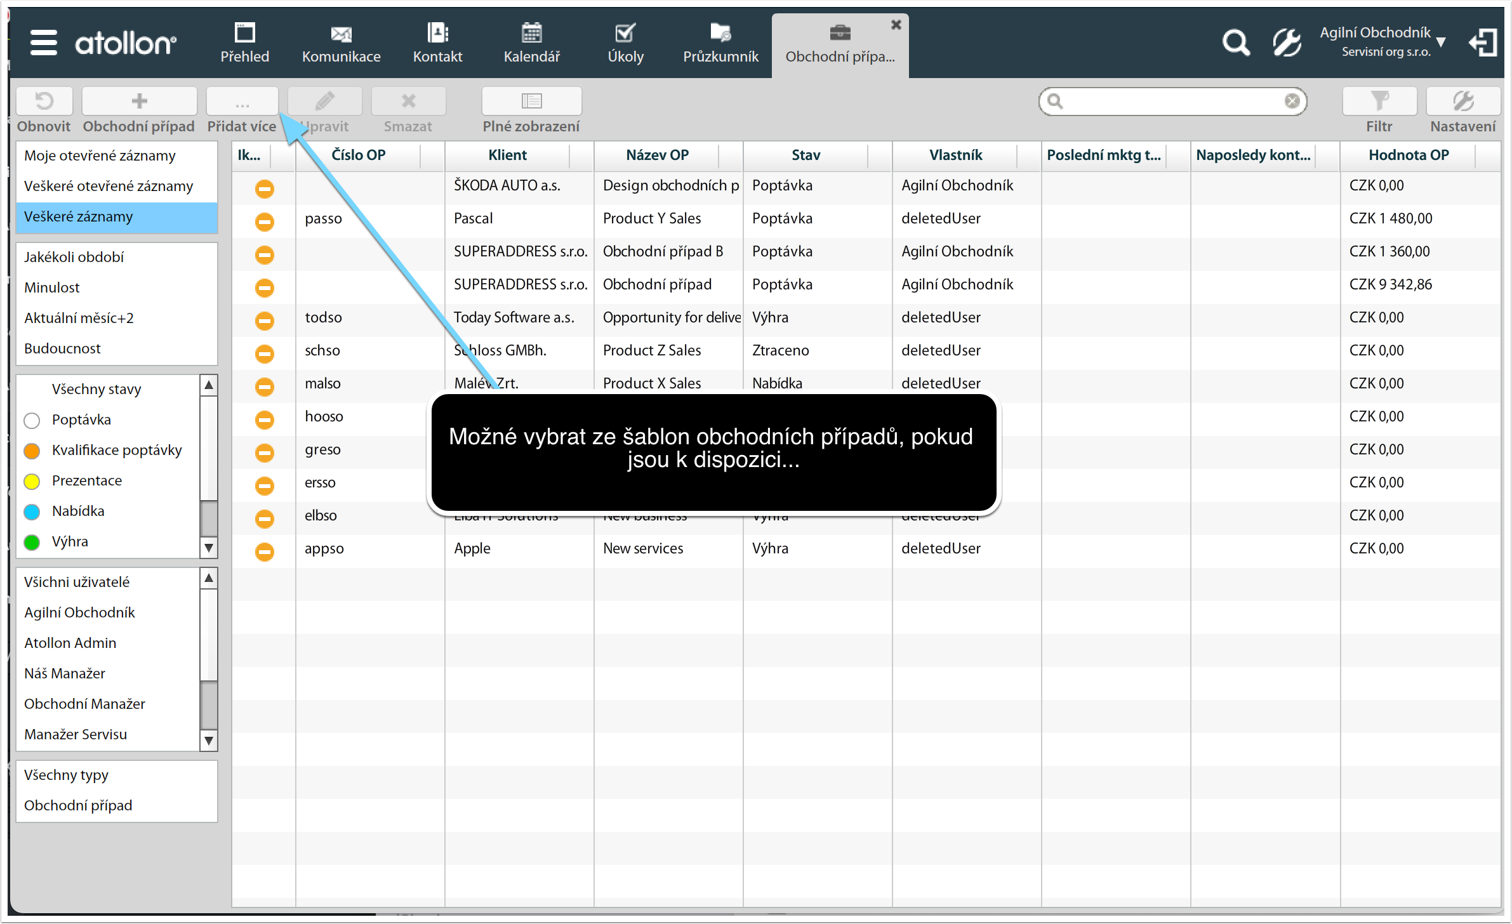
Task: Open the Filtr funnel icon
Action: tap(1379, 101)
